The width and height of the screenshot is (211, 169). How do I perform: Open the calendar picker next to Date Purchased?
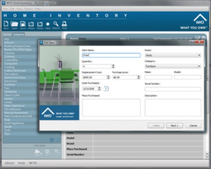[106, 89]
